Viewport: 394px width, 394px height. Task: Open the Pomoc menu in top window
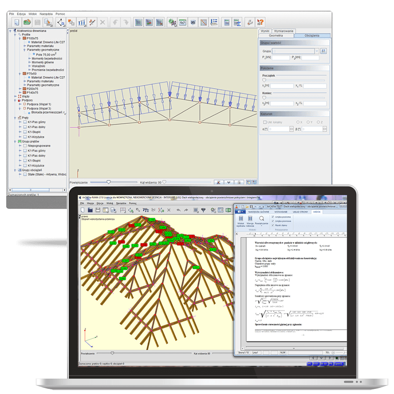60,14
